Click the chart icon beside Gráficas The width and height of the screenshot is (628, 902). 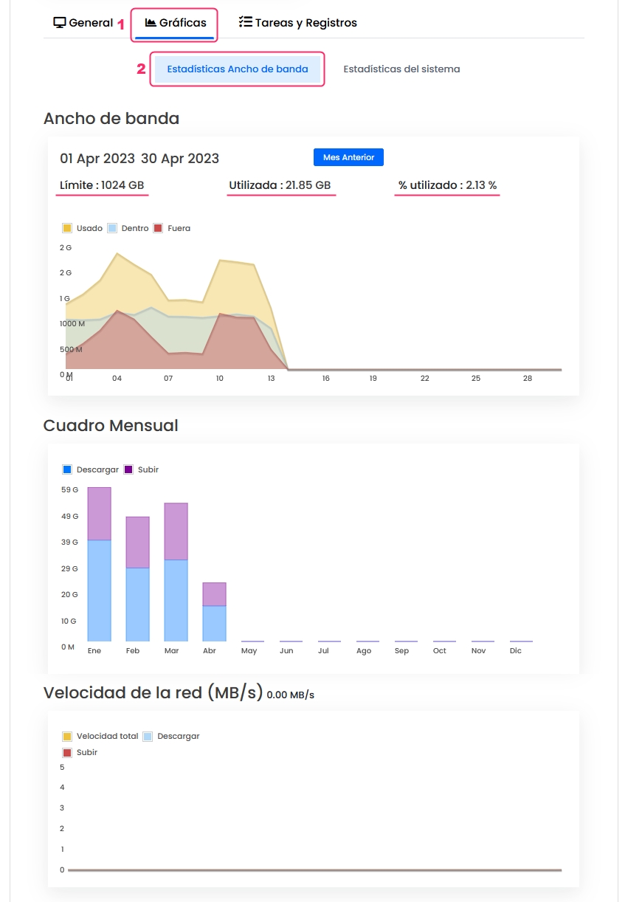[x=151, y=23]
